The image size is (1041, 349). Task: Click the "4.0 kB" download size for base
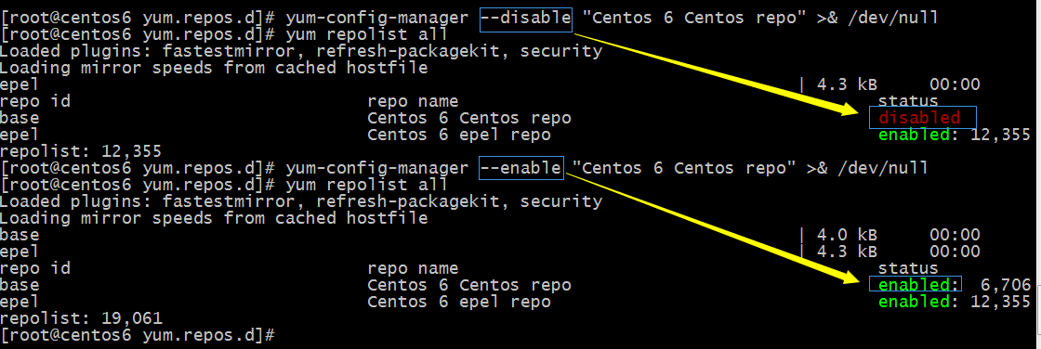pos(847,235)
